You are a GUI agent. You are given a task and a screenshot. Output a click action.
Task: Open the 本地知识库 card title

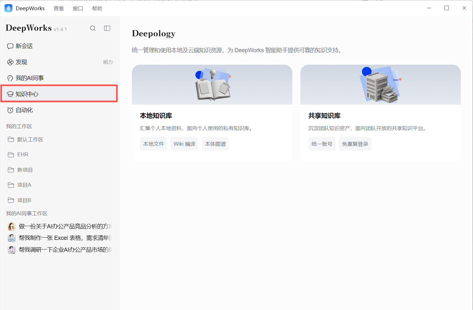coord(156,116)
